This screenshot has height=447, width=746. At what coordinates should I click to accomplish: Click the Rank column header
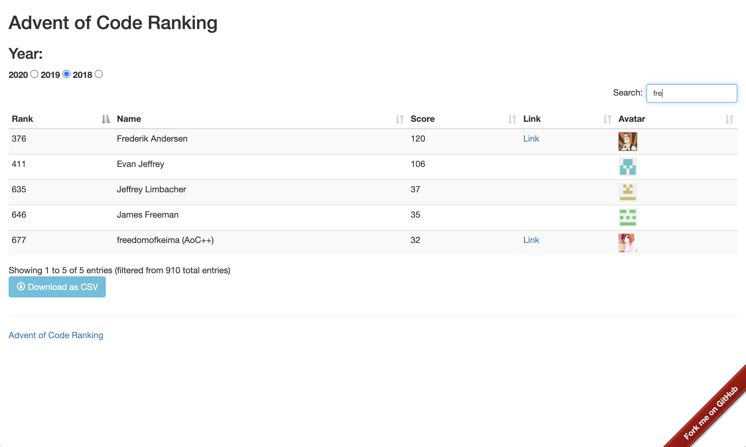pyautogui.click(x=22, y=119)
